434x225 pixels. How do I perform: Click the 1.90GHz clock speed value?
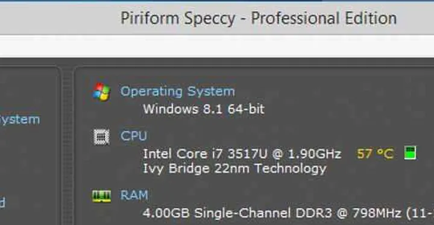[x=315, y=154]
